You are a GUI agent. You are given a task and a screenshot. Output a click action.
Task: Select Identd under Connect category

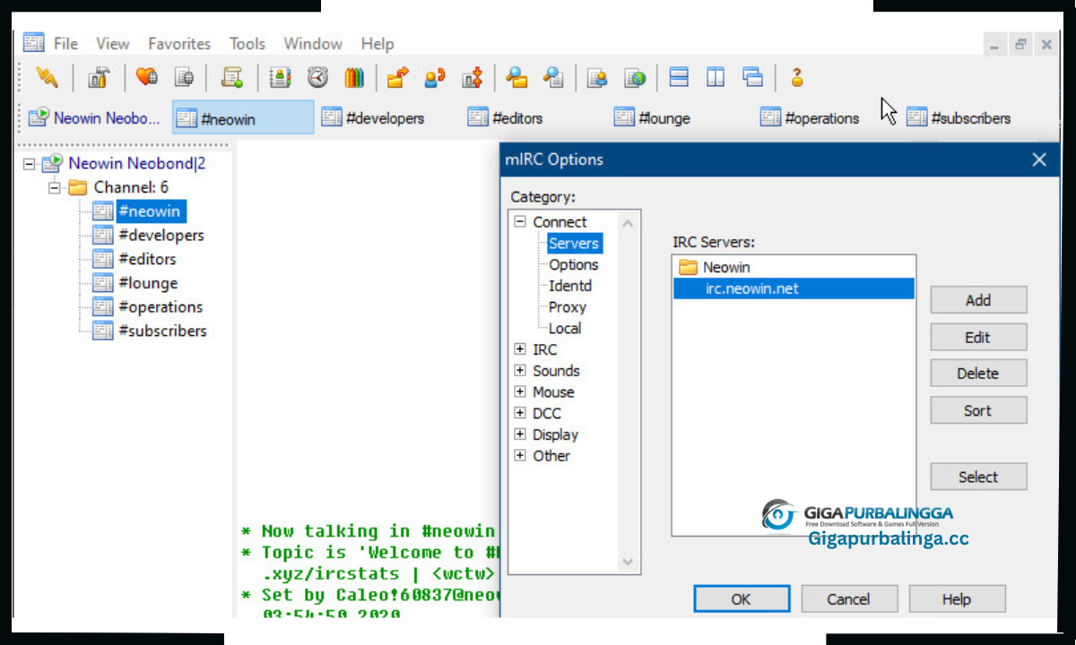click(x=570, y=286)
